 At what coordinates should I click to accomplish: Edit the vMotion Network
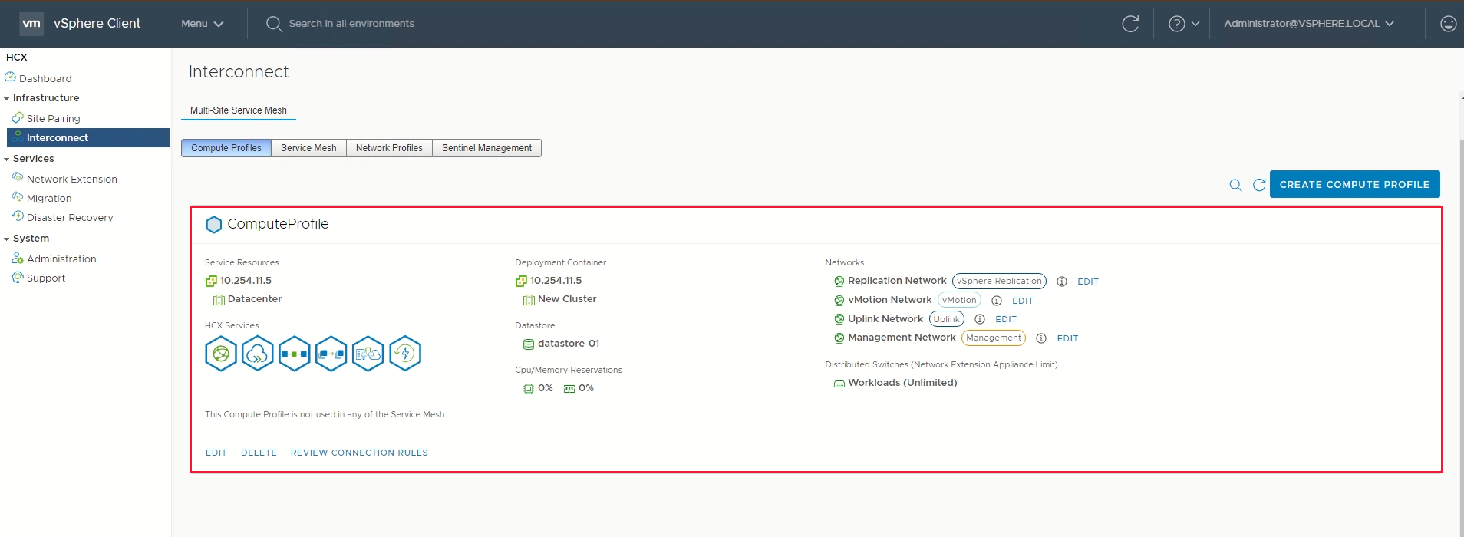(1023, 301)
